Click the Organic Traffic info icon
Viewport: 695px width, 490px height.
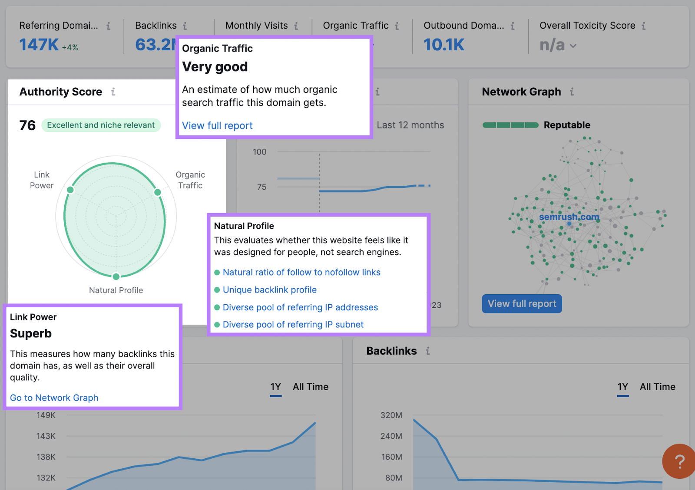click(397, 26)
